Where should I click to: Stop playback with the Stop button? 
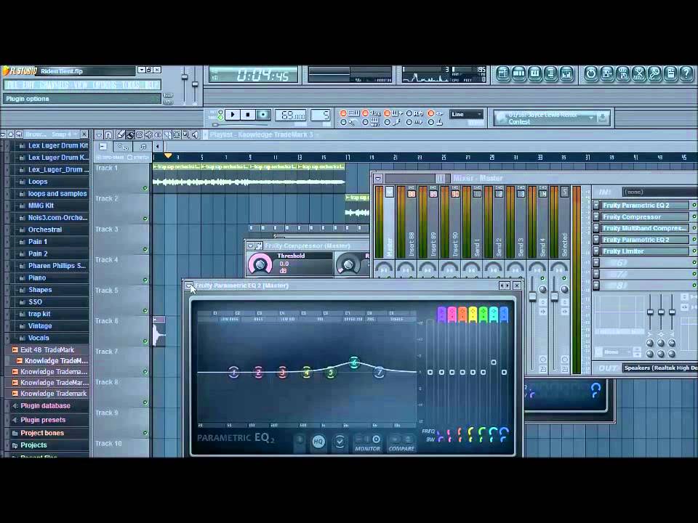[247, 115]
